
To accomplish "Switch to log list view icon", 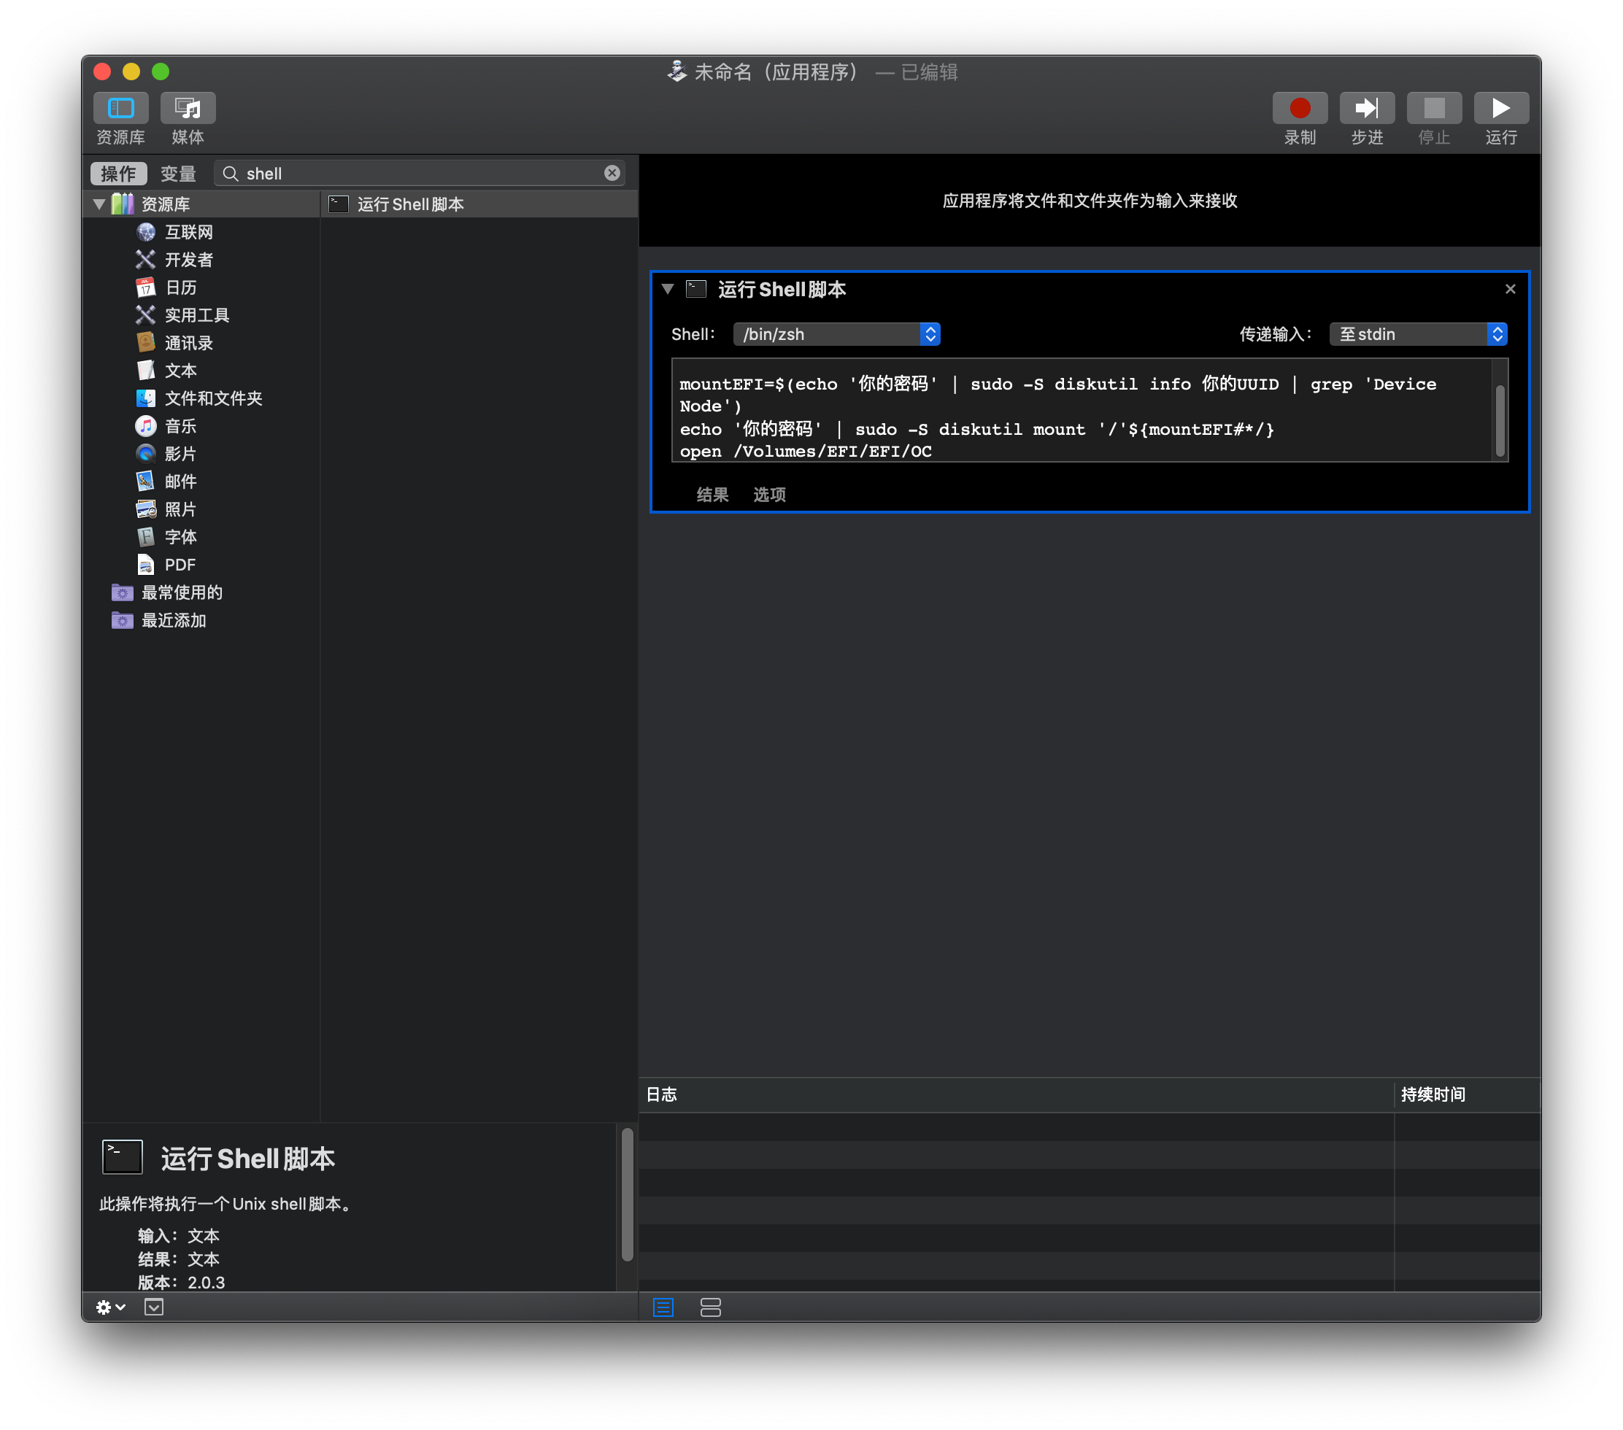I will pos(663,1307).
